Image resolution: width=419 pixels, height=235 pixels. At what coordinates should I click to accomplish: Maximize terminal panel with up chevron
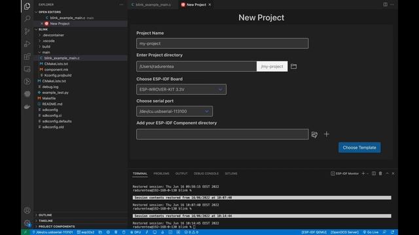[387, 174]
